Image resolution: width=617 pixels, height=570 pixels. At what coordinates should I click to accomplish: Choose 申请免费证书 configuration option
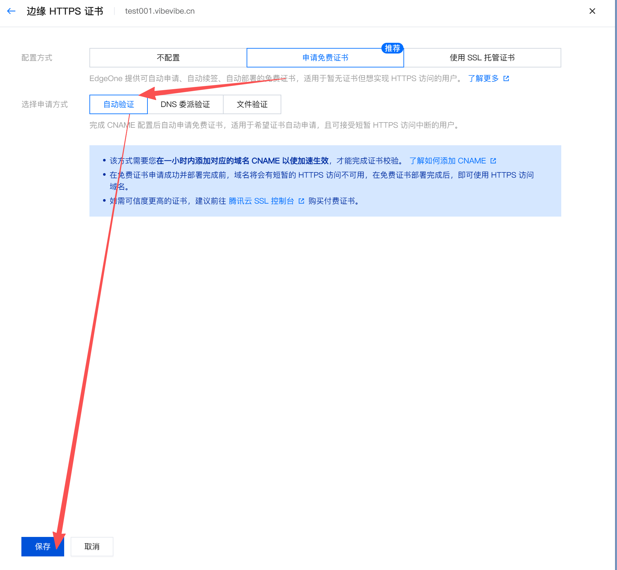(x=325, y=58)
